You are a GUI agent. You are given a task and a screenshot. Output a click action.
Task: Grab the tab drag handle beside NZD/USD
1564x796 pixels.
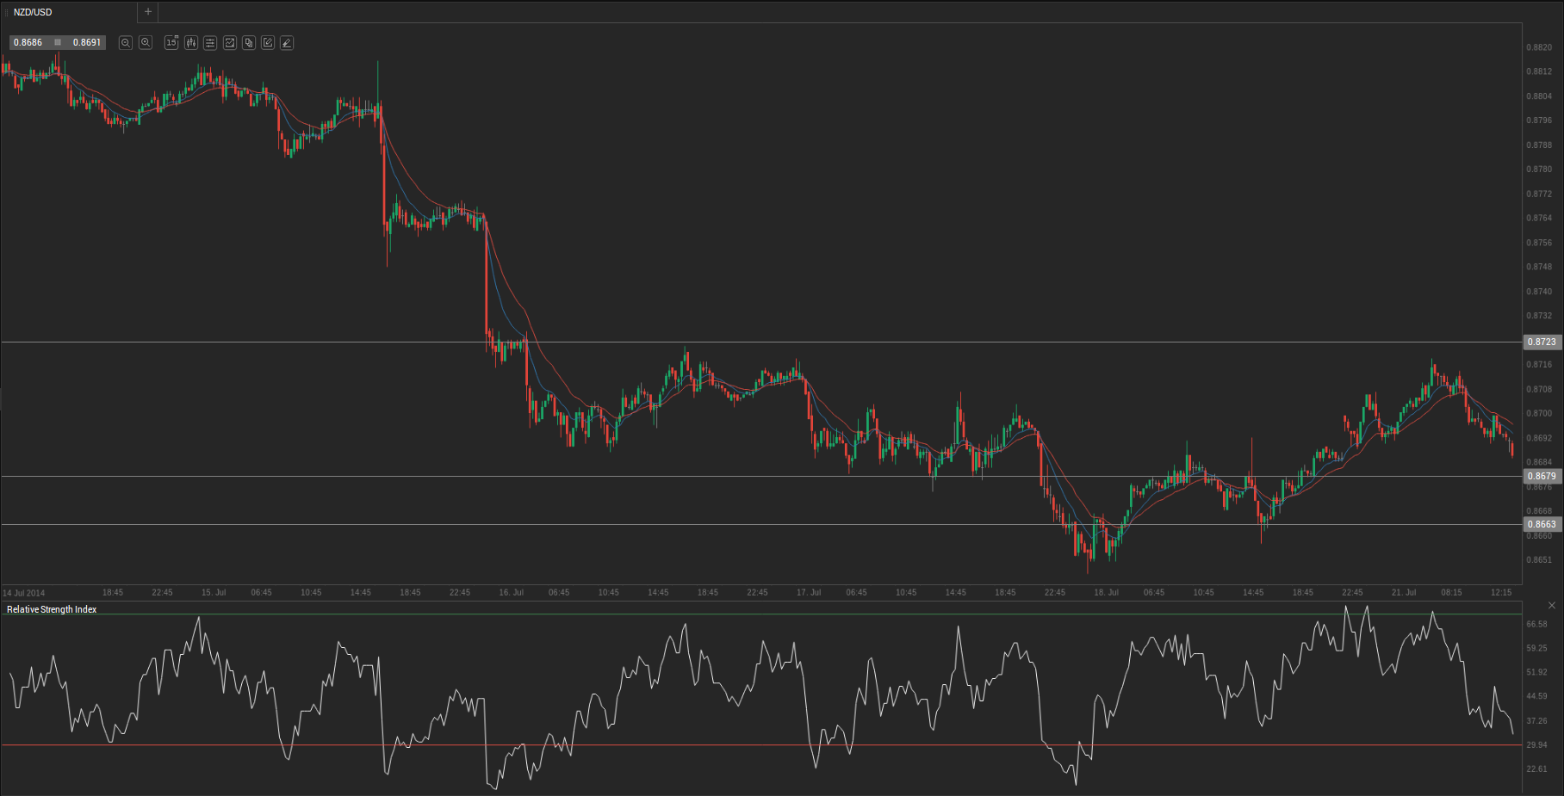7,12
